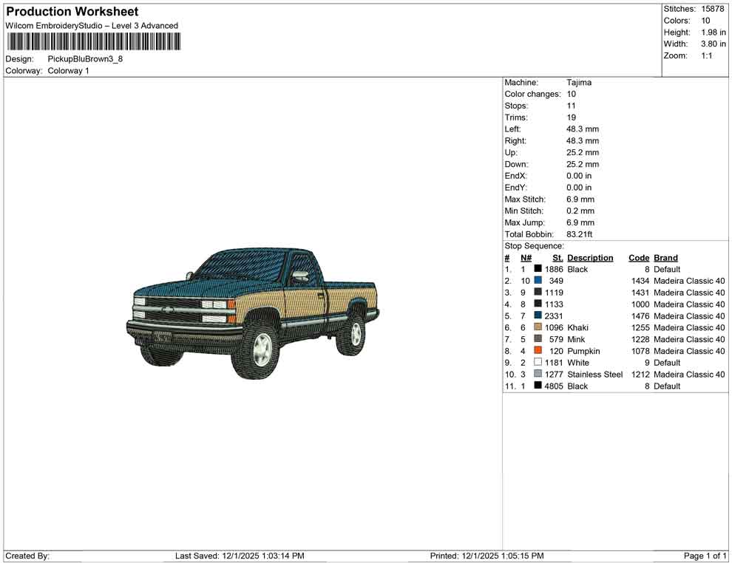Click the Brand column header
The width and height of the screenshot is (732, 563).
[665, 257]
